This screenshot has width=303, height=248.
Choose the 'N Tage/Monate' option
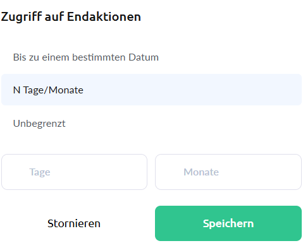pos(151,90)
